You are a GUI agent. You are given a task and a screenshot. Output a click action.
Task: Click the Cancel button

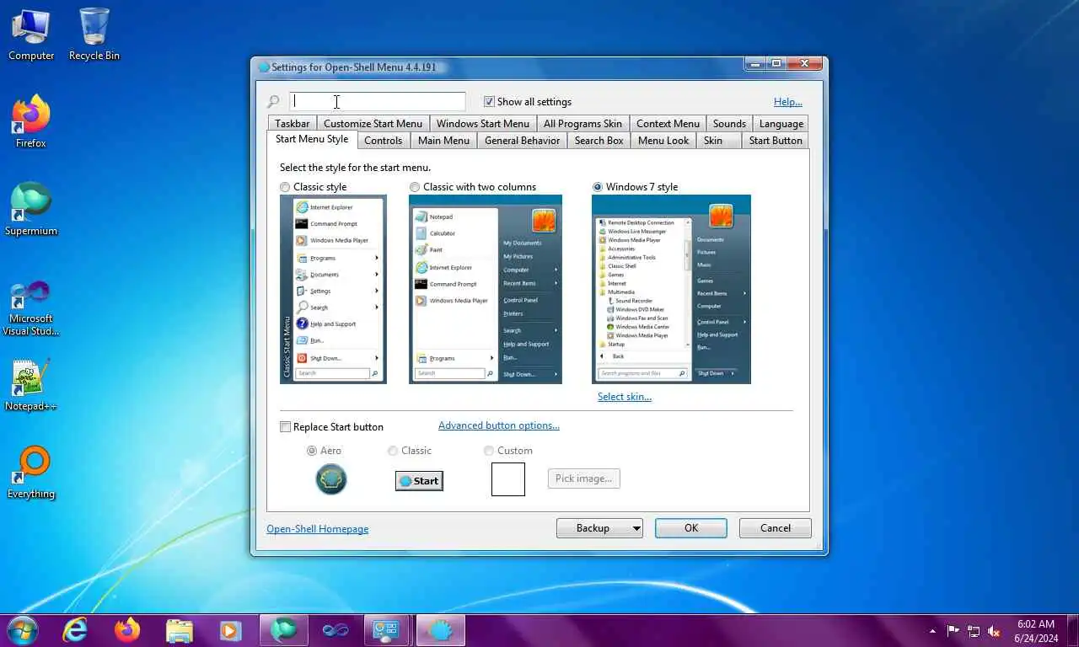coord(776,528)
